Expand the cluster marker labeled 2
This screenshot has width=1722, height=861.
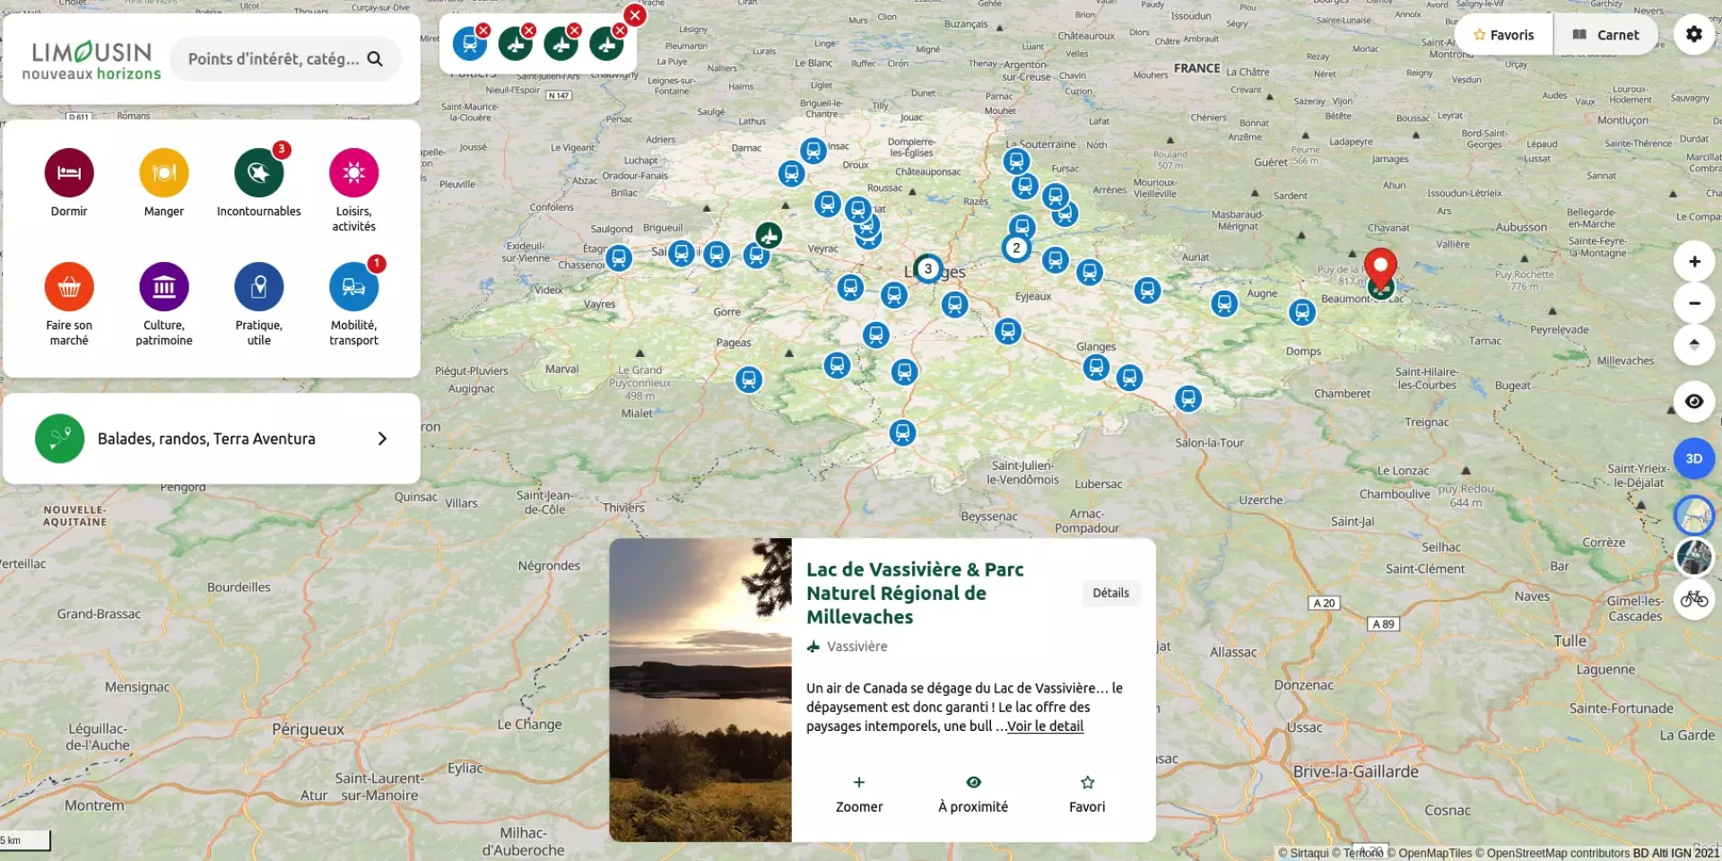tap(1016, 248)
